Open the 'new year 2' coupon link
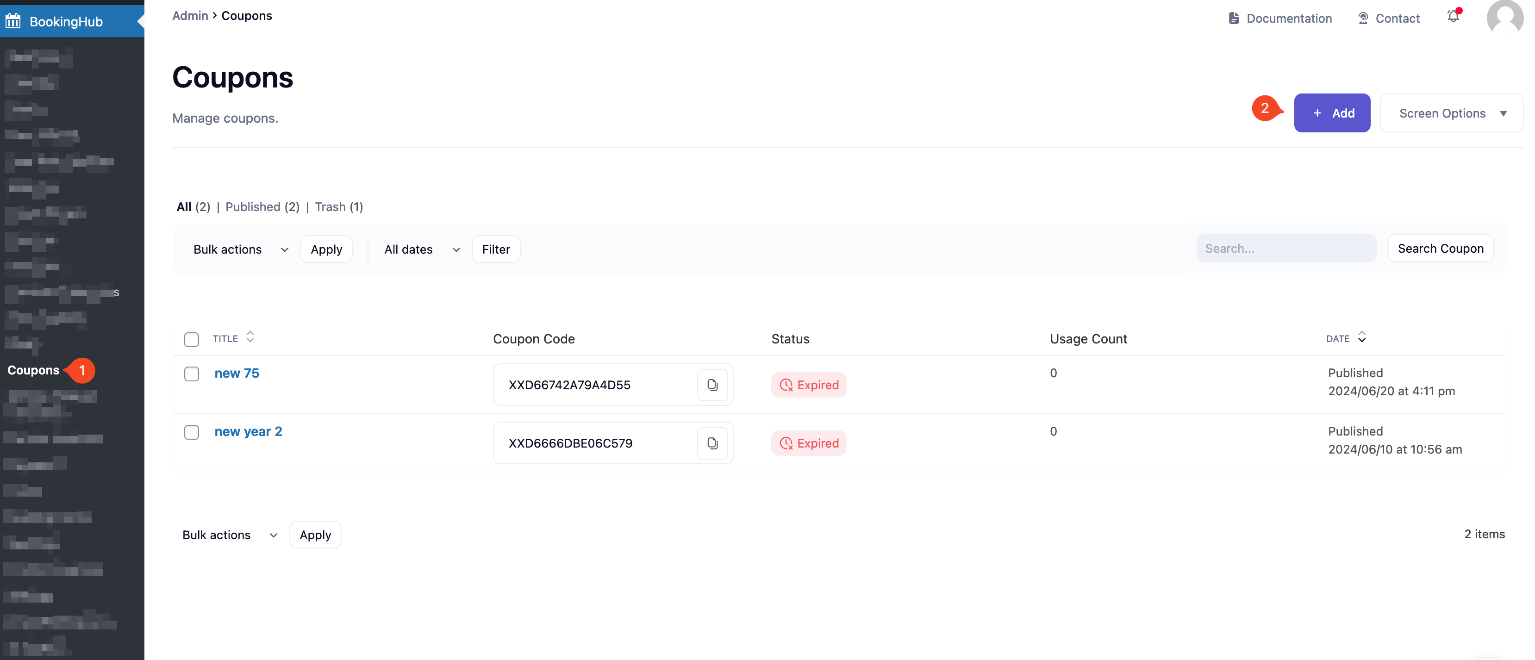The height and width of the screenshot is (660, 1535). point(248,431)
